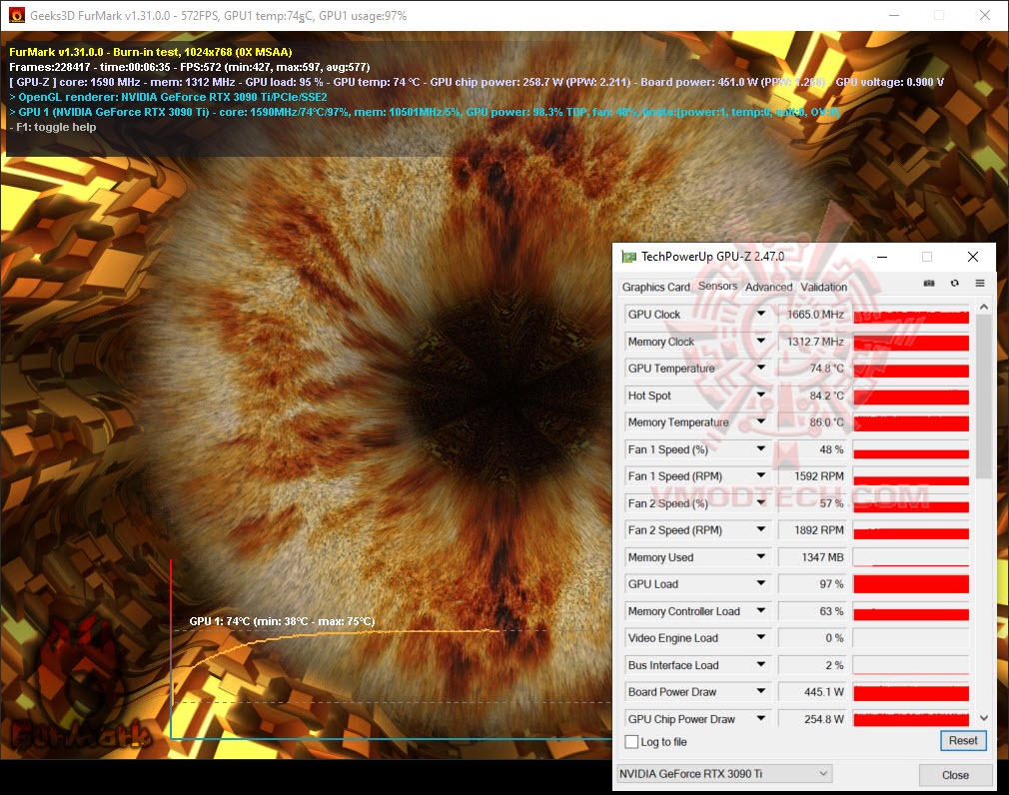This screenshot has height=795, width=1009.
Task: Click the GPU Temperature value 74.8 °C
Action: pos(814,369)
